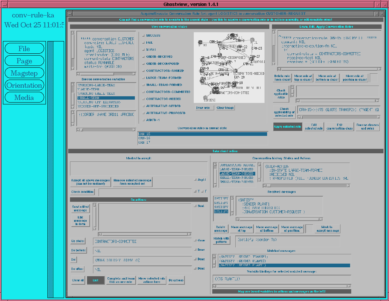The width and height of the screenshot is (389, 301).
Task: Toggle the Sent checkbox beside Send edited message
Action: tap(195, 206)
